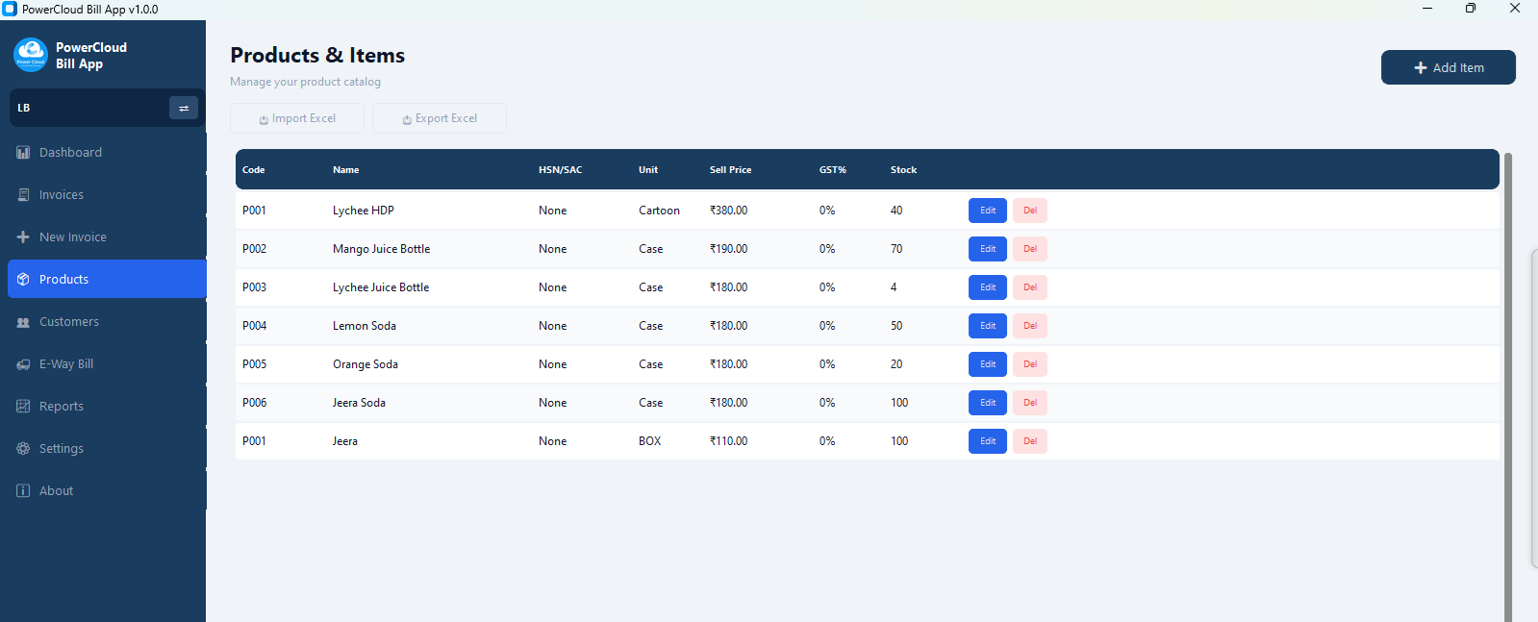Click the Dashboard chart icon in sidebar

pyautogui.click(x=23, y=153)
